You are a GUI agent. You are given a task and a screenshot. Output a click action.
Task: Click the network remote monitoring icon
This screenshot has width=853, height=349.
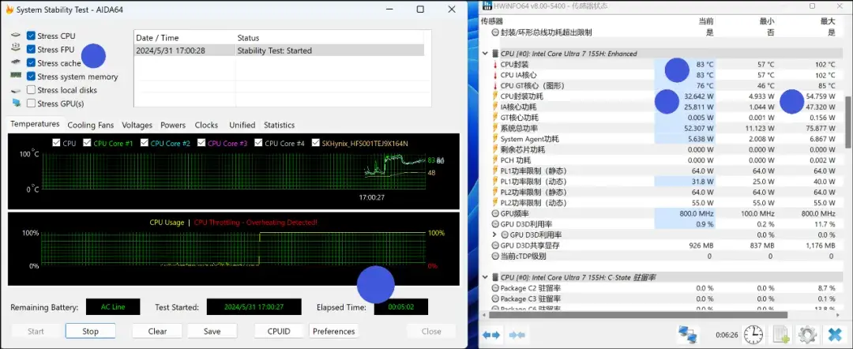pyautogui.click(x=689, y=334)
